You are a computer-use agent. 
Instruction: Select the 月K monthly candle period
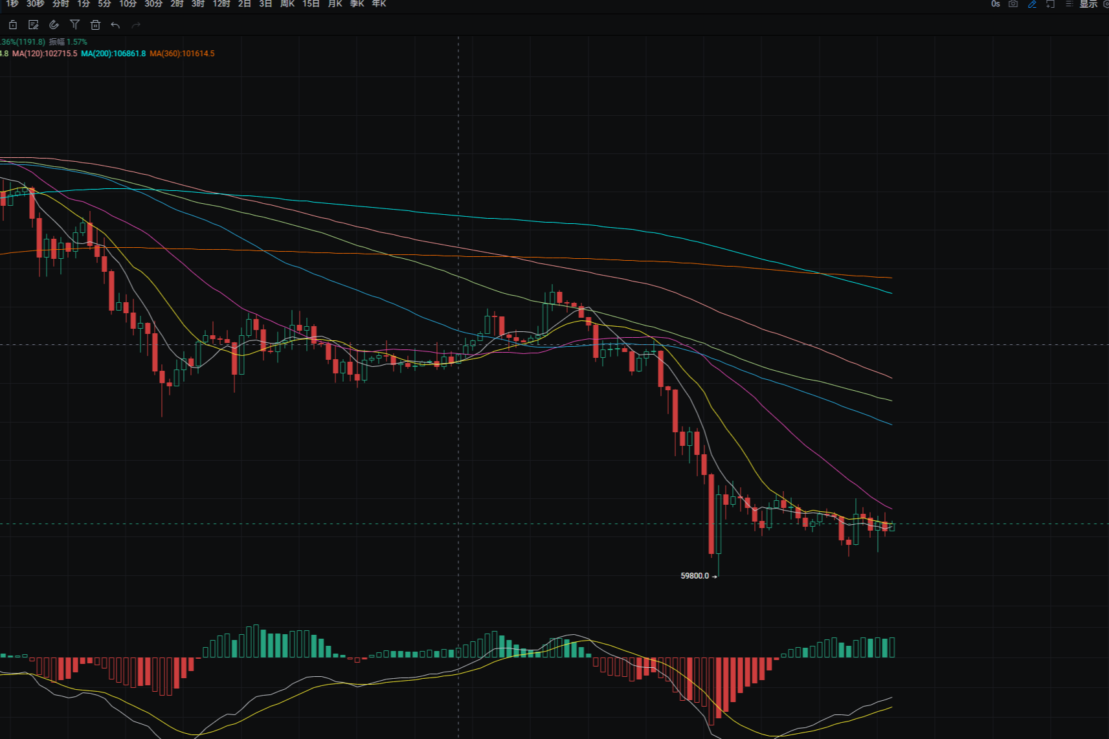335,4
